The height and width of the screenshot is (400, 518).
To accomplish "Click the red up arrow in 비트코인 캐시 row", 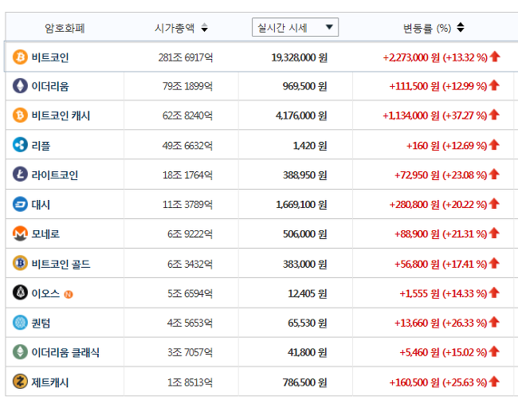I will tap(494, 115).
